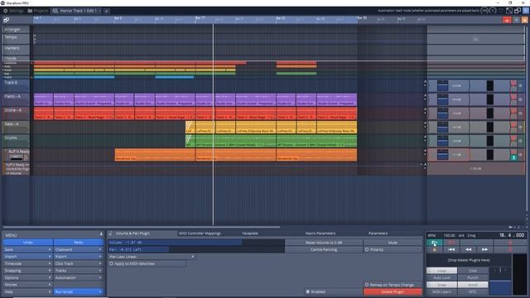Select the Piano - A track header
Screen dimensions: 530x298
16,99
